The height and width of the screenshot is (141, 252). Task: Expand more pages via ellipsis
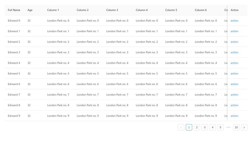(228, 128)
